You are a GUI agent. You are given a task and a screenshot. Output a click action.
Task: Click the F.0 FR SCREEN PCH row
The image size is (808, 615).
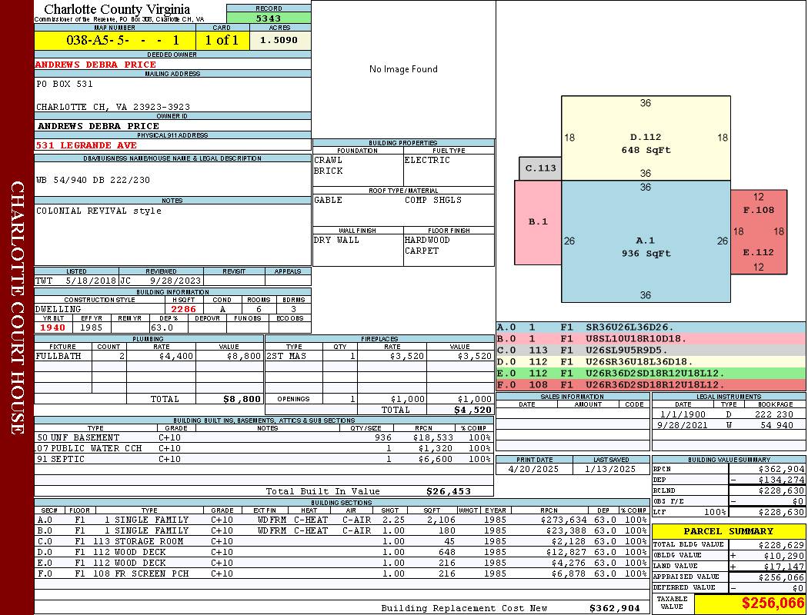[x=342, y=573]
